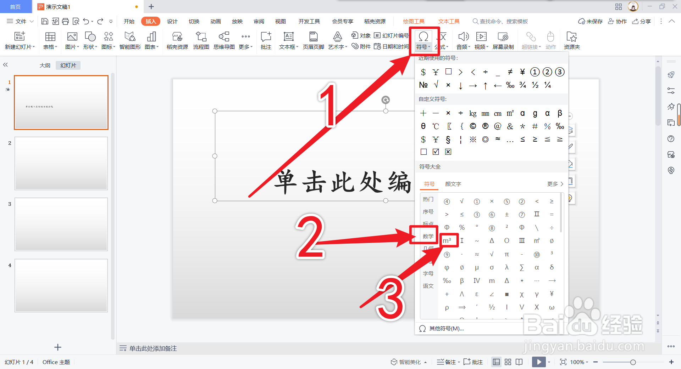
Task: Select 字母 symbol category
Action: (x=428, y=273)
